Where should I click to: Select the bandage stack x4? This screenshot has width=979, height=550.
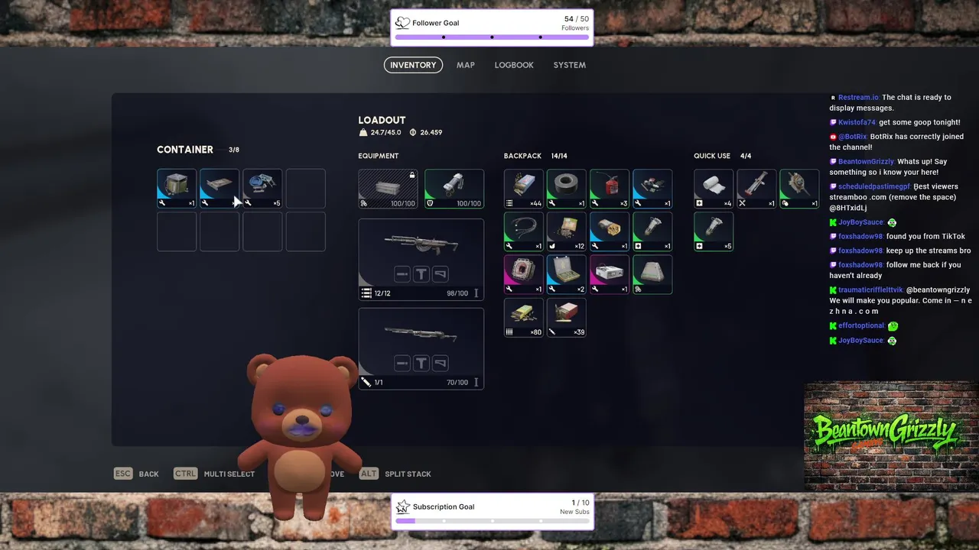(x=714, y=189)
